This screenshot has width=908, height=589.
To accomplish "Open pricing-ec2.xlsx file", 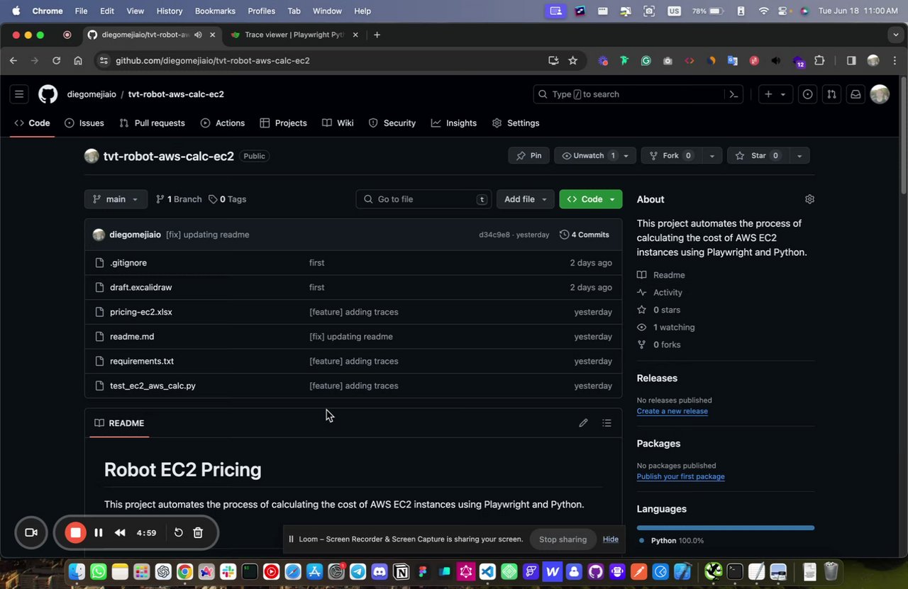I will [x=141, y=312].
